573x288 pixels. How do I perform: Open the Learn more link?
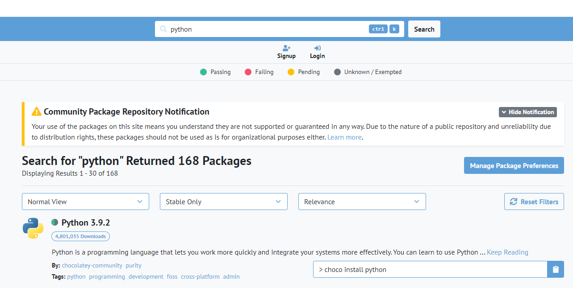click(344, 137)
